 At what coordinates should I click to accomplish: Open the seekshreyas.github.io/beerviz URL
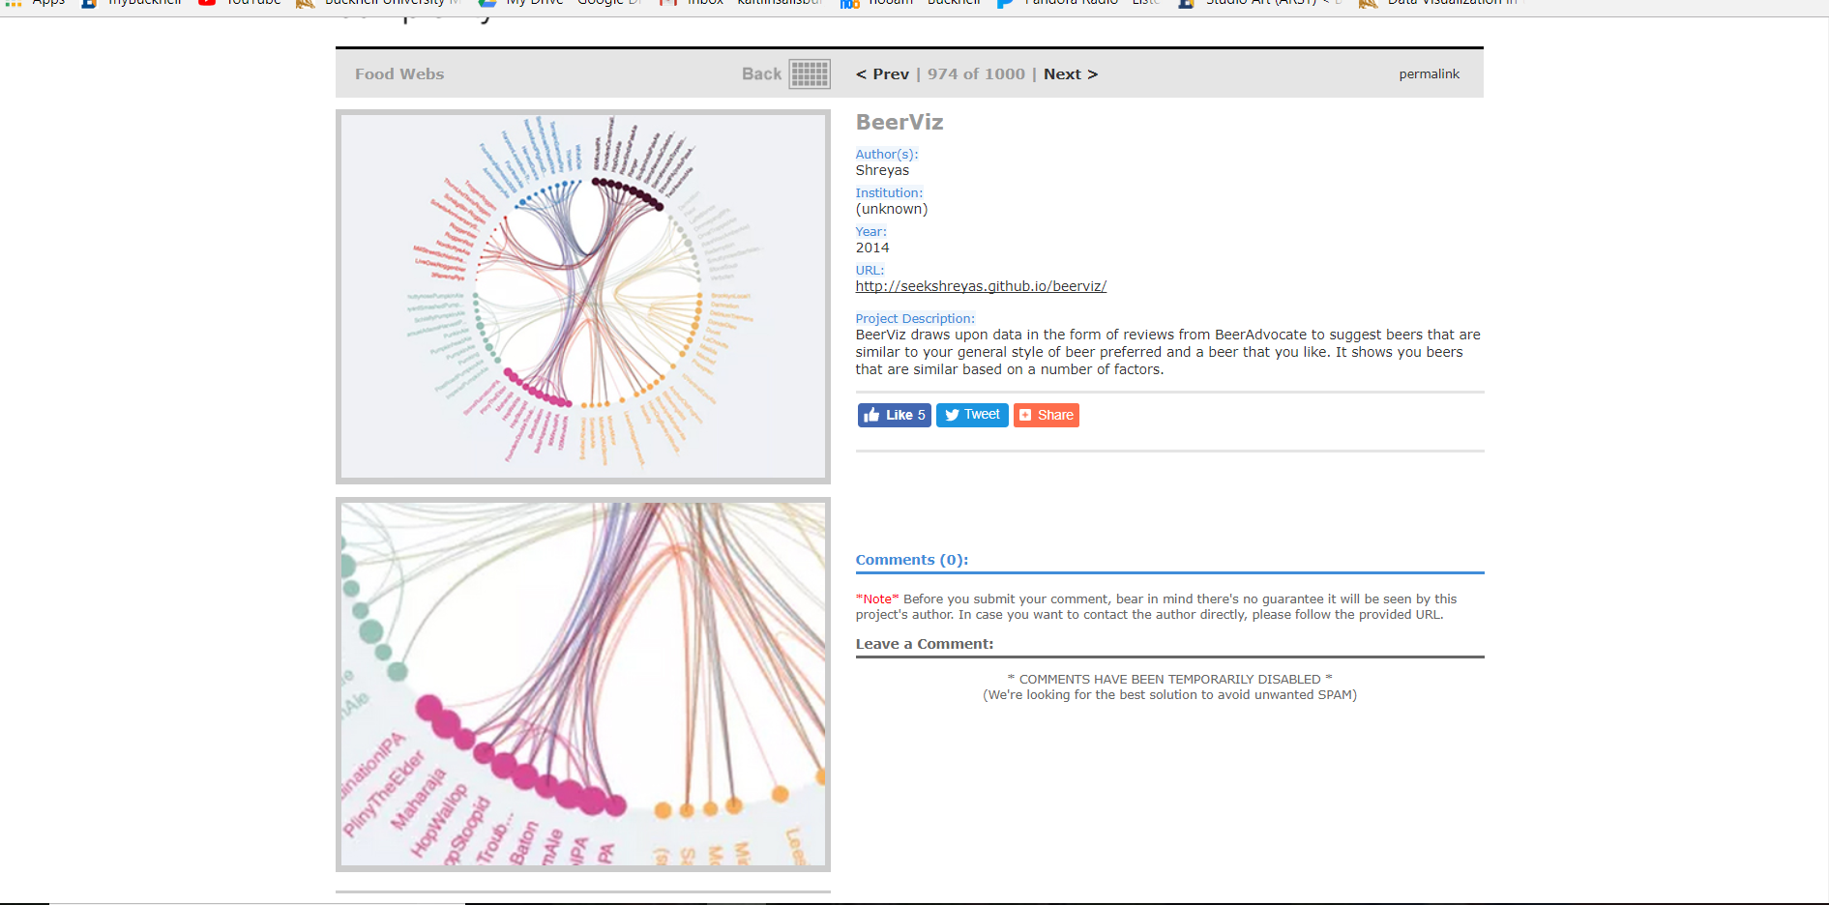tap(981, 286)
